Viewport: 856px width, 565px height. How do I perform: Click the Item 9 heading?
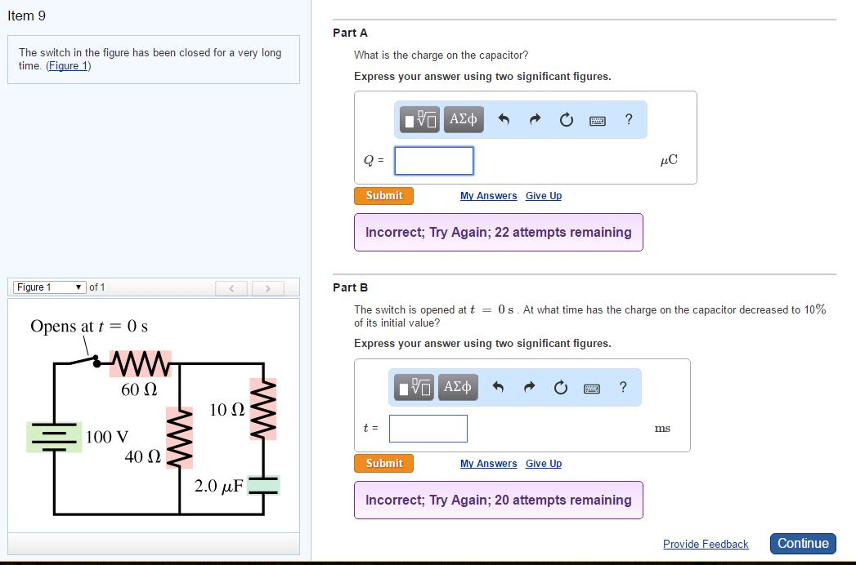coord(27,16)
